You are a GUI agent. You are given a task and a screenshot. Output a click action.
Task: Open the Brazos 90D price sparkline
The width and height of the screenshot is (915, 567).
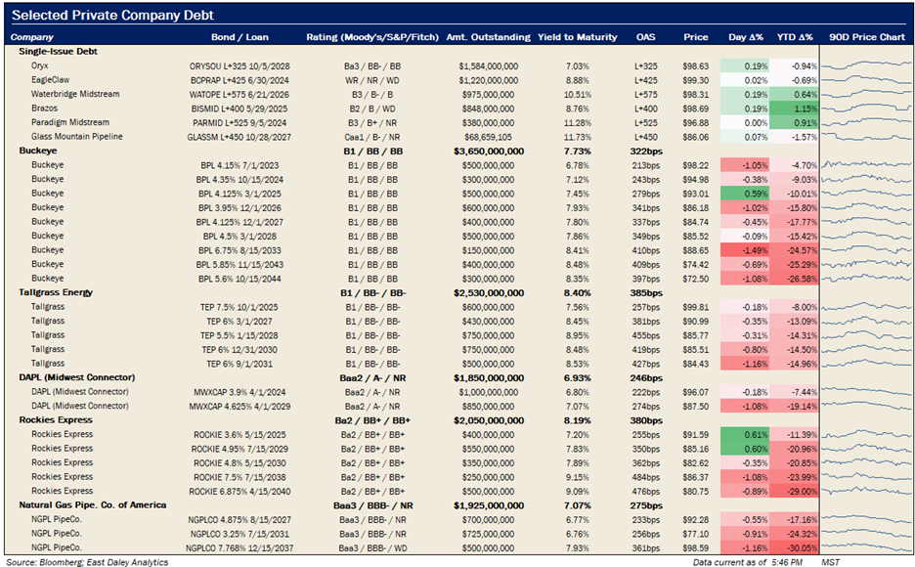click(x=866, y=109)
